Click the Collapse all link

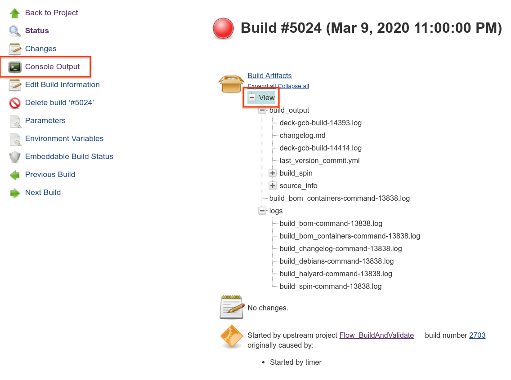point(293,86)
